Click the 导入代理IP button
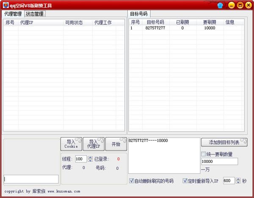The height and width of the screenshot is (198, 254). [94, 144]
